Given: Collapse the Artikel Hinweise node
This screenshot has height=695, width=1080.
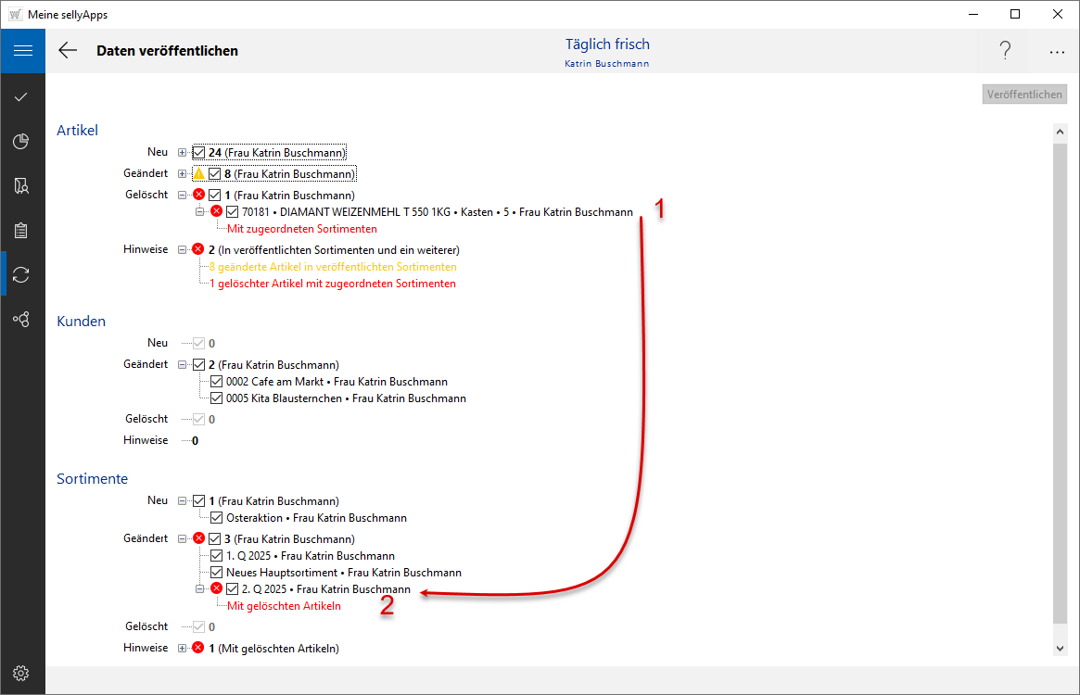Looking at the screenshot, I should point(182,249).
